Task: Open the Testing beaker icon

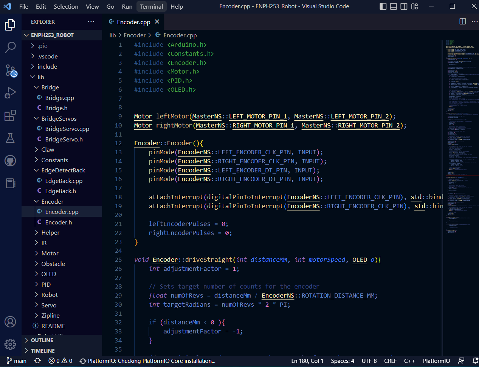Action: [x=10, y=138]
